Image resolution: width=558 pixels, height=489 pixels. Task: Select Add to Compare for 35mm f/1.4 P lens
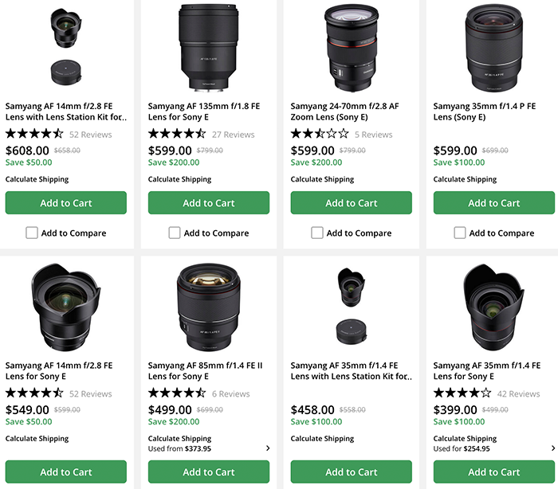tap(460, 233)
